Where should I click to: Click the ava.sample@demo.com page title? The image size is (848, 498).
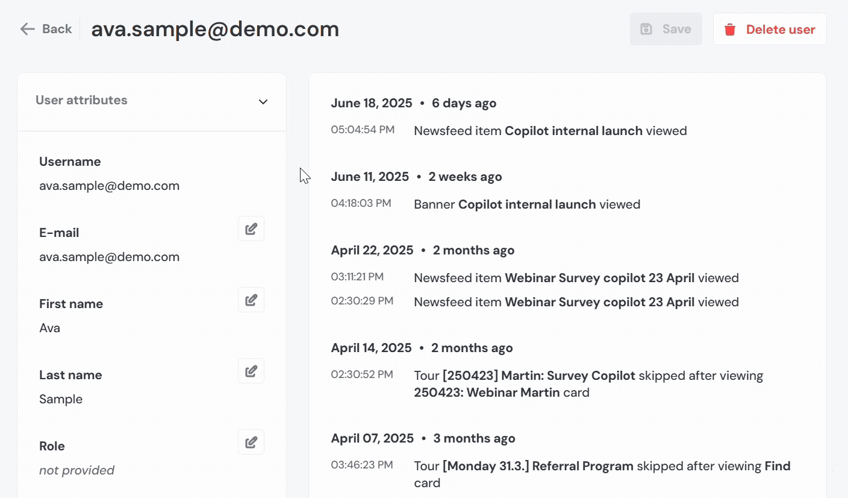(x=215, y=29)
